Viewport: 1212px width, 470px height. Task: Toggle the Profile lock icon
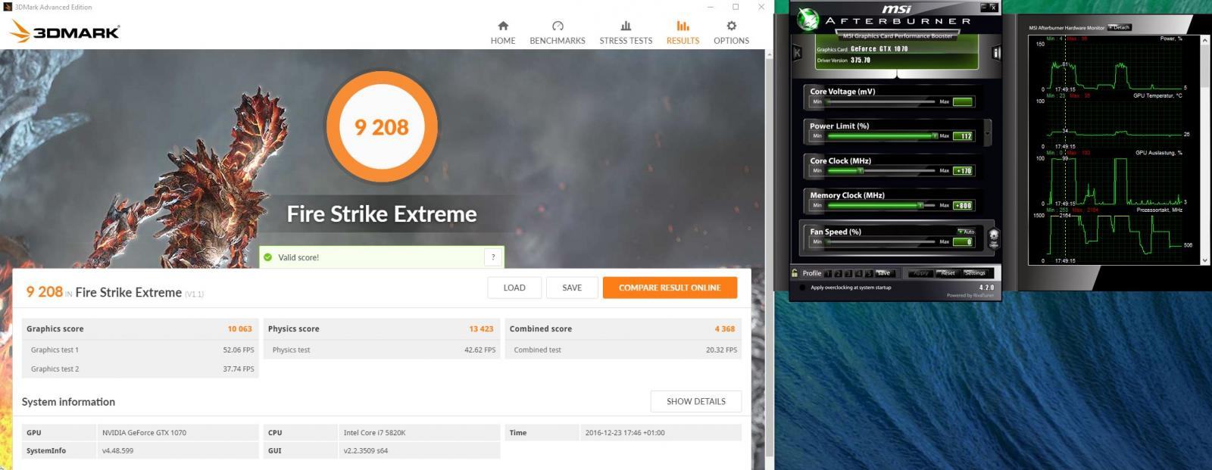pyautogui.click(x=795, y=273)
